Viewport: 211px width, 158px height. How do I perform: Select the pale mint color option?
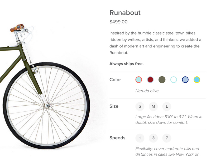174,80
